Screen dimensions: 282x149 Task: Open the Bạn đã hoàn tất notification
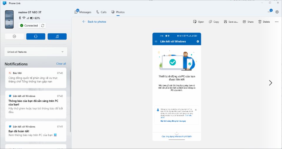point(36,131)
